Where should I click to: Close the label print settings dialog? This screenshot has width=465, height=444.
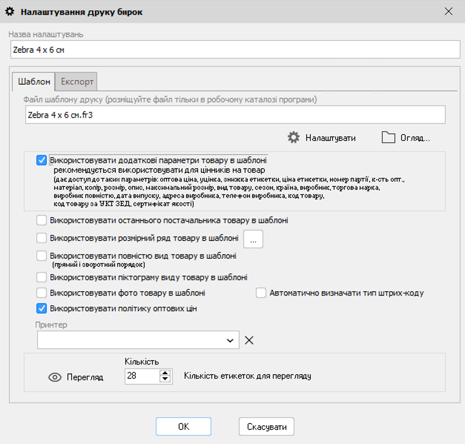(x=448, y=11)
